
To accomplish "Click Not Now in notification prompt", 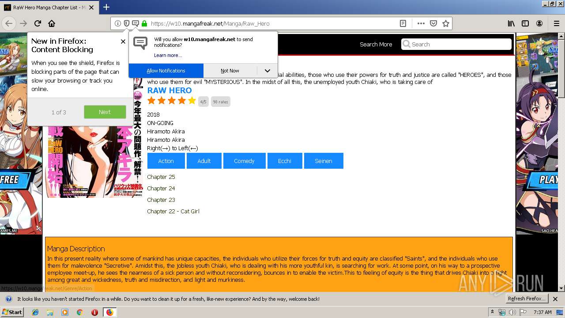I will click(230, 71).
